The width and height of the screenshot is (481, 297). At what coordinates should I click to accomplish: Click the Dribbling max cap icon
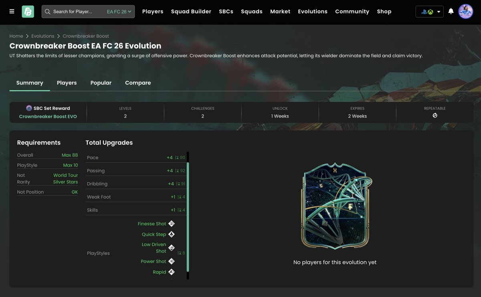(x=178, y=184)
